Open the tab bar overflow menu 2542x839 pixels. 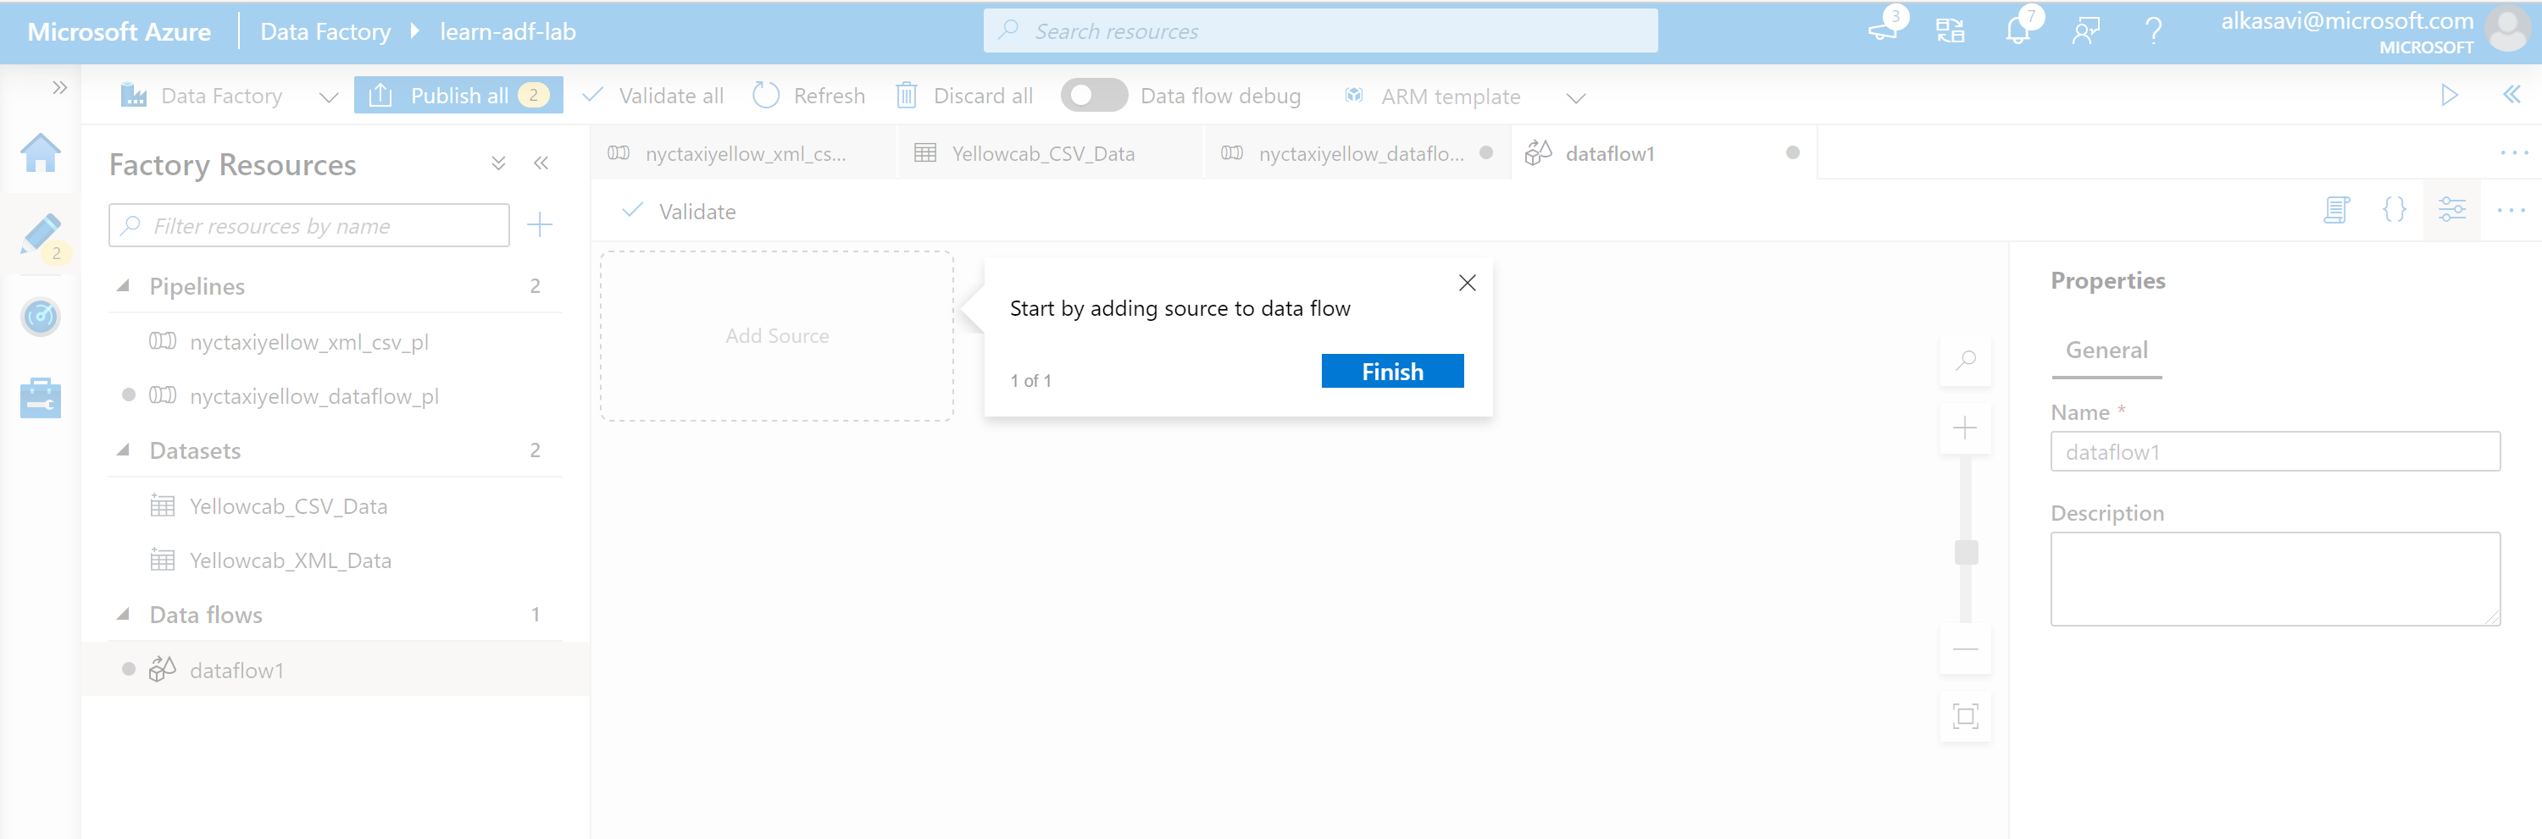pyautogui.click(x=2513, y=152)
